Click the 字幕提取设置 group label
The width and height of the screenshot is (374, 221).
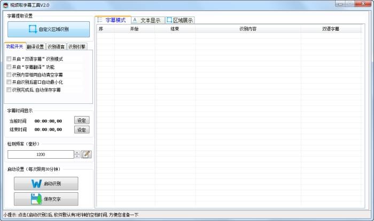[20, 16]
